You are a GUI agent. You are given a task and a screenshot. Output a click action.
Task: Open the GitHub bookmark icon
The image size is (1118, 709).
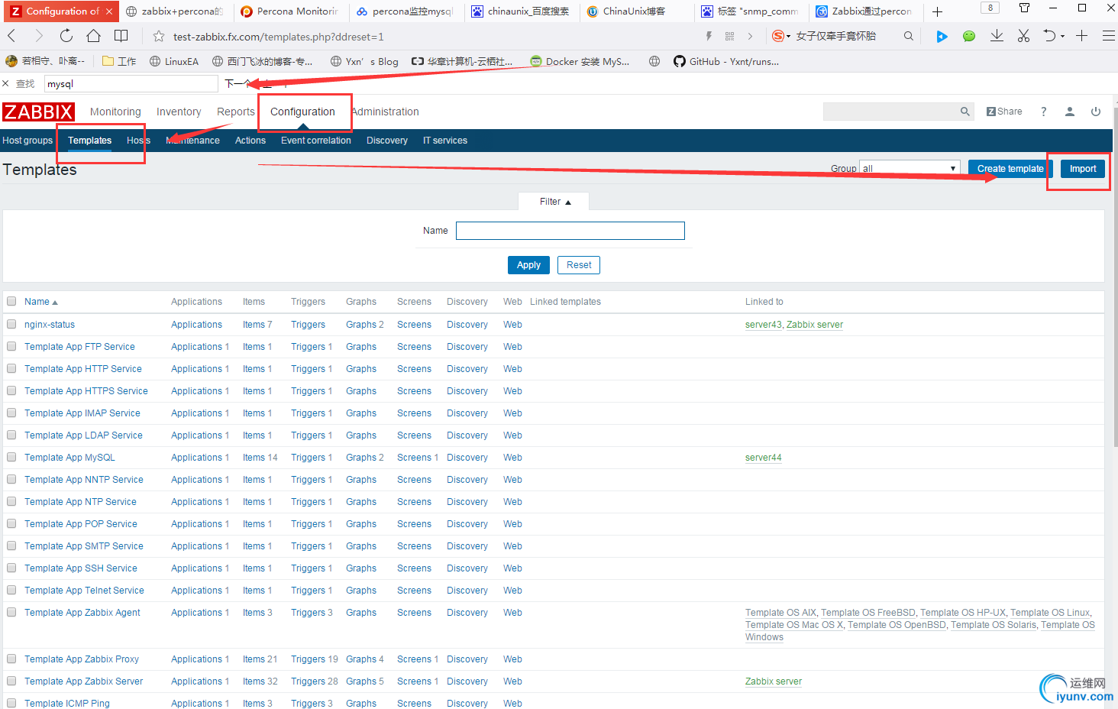point(680,61)
